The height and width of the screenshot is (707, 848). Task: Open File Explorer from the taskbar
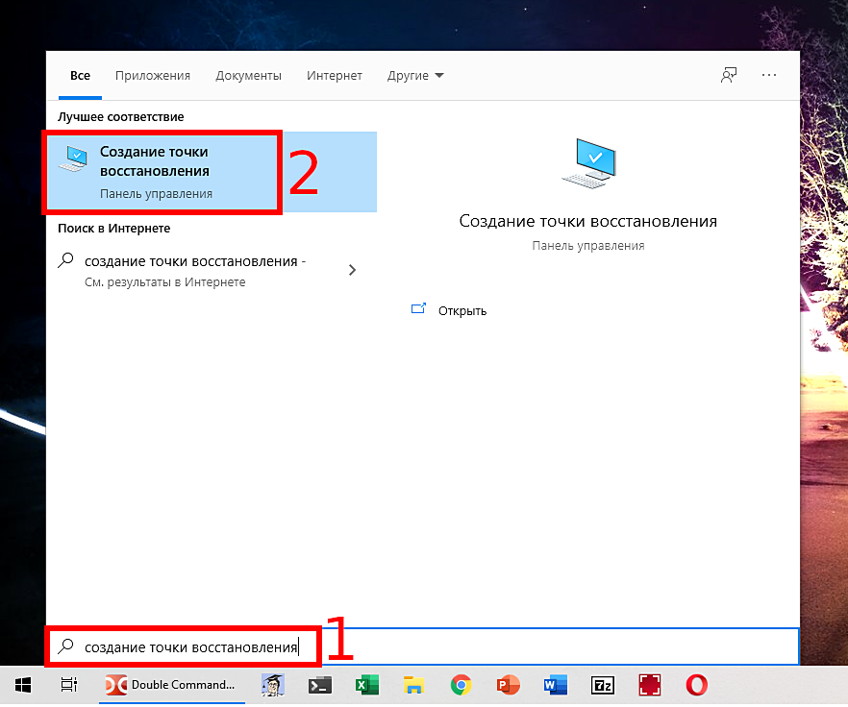pyautogui.click(x=413, y=685)
